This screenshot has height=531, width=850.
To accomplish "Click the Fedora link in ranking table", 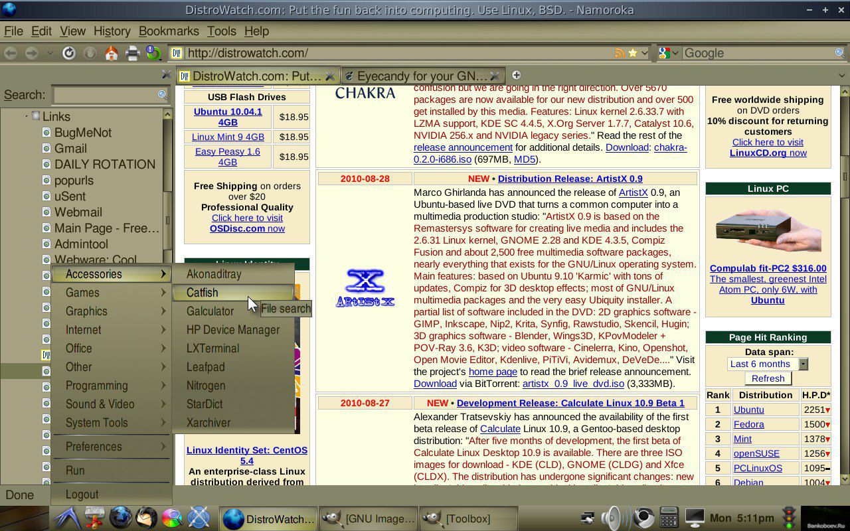I will coord(748,424).
